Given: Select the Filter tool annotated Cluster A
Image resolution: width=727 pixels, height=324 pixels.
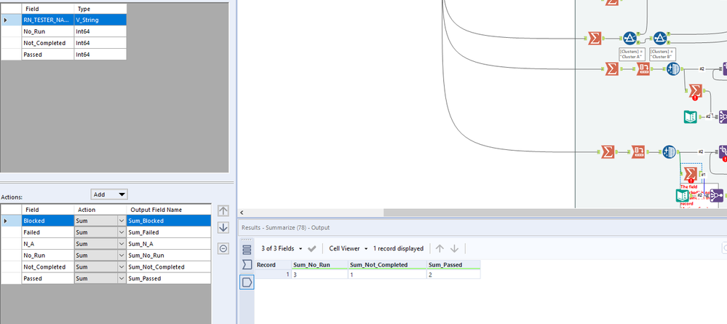Looking at the screenshot, I should [x=629, y=39].
